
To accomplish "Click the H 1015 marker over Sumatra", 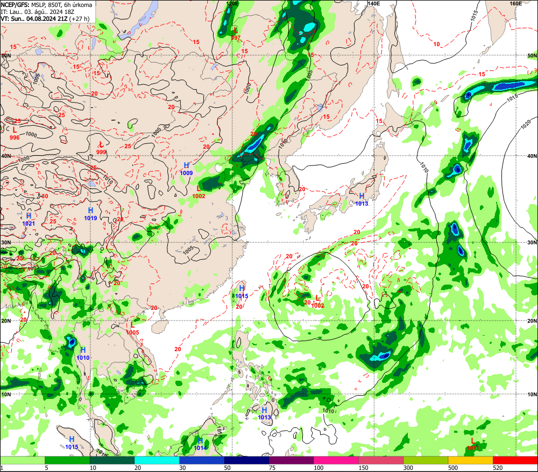I will tap(72, 443).
